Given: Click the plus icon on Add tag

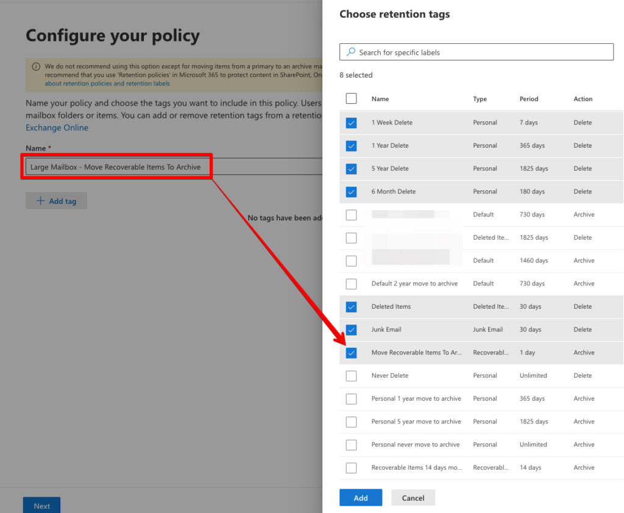Looking at the screenshot, I should tap(40, 201).
